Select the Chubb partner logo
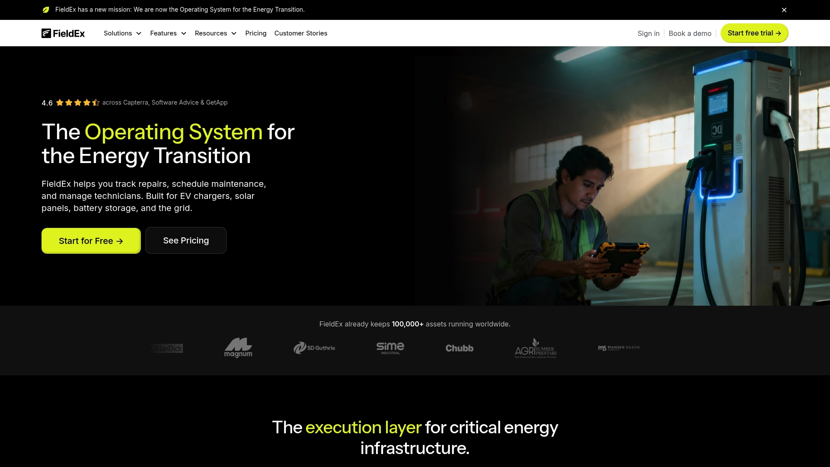This screenshot has width=830, height=467. pyautogui.click(x=459, y=348)
